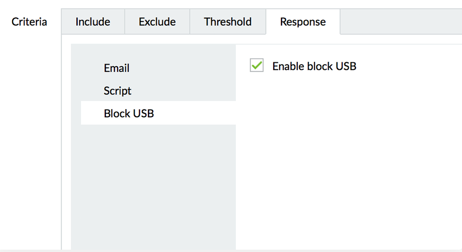Activate the Response tab

(x=303, y=22)
